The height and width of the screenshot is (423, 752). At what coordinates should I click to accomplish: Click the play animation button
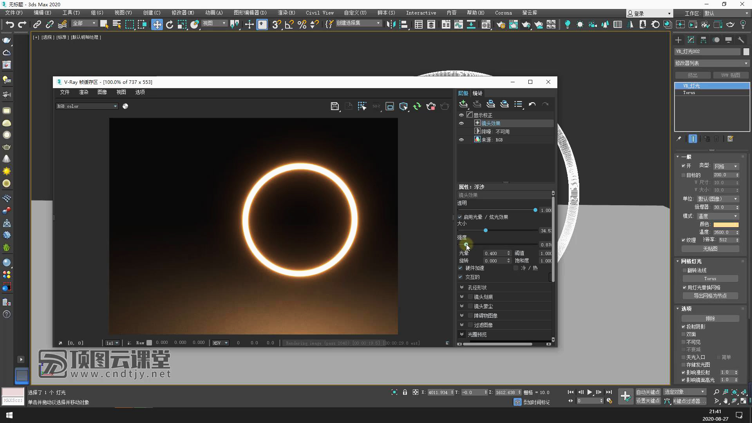click(589, 392)
